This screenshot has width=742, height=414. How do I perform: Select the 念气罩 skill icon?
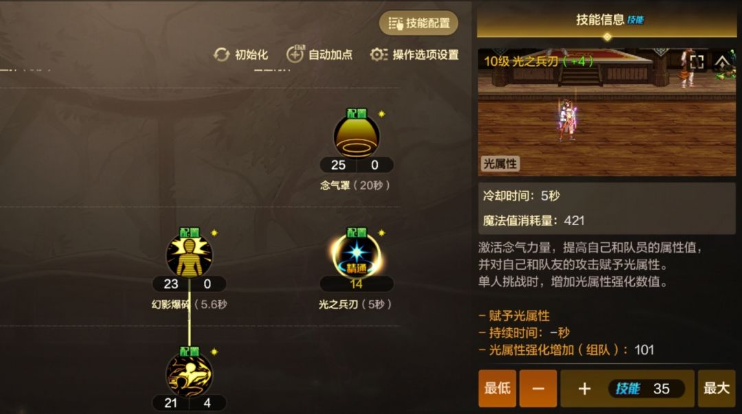[357, 137]
